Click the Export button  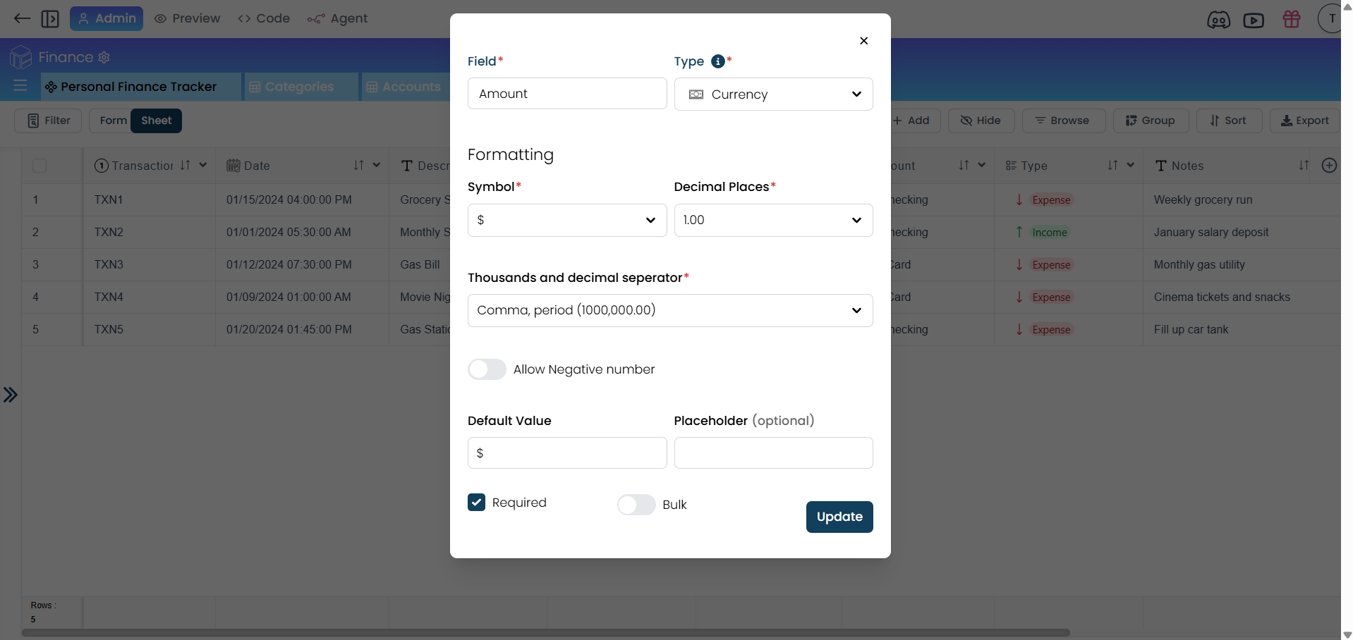[x=1304, y=121]
